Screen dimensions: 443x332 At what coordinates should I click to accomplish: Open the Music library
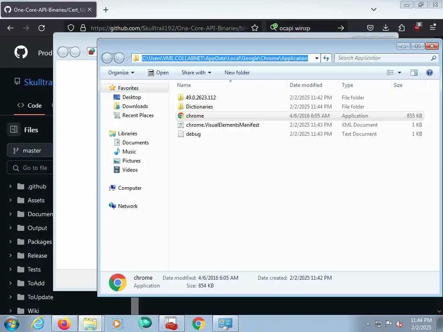pos(125,152)
